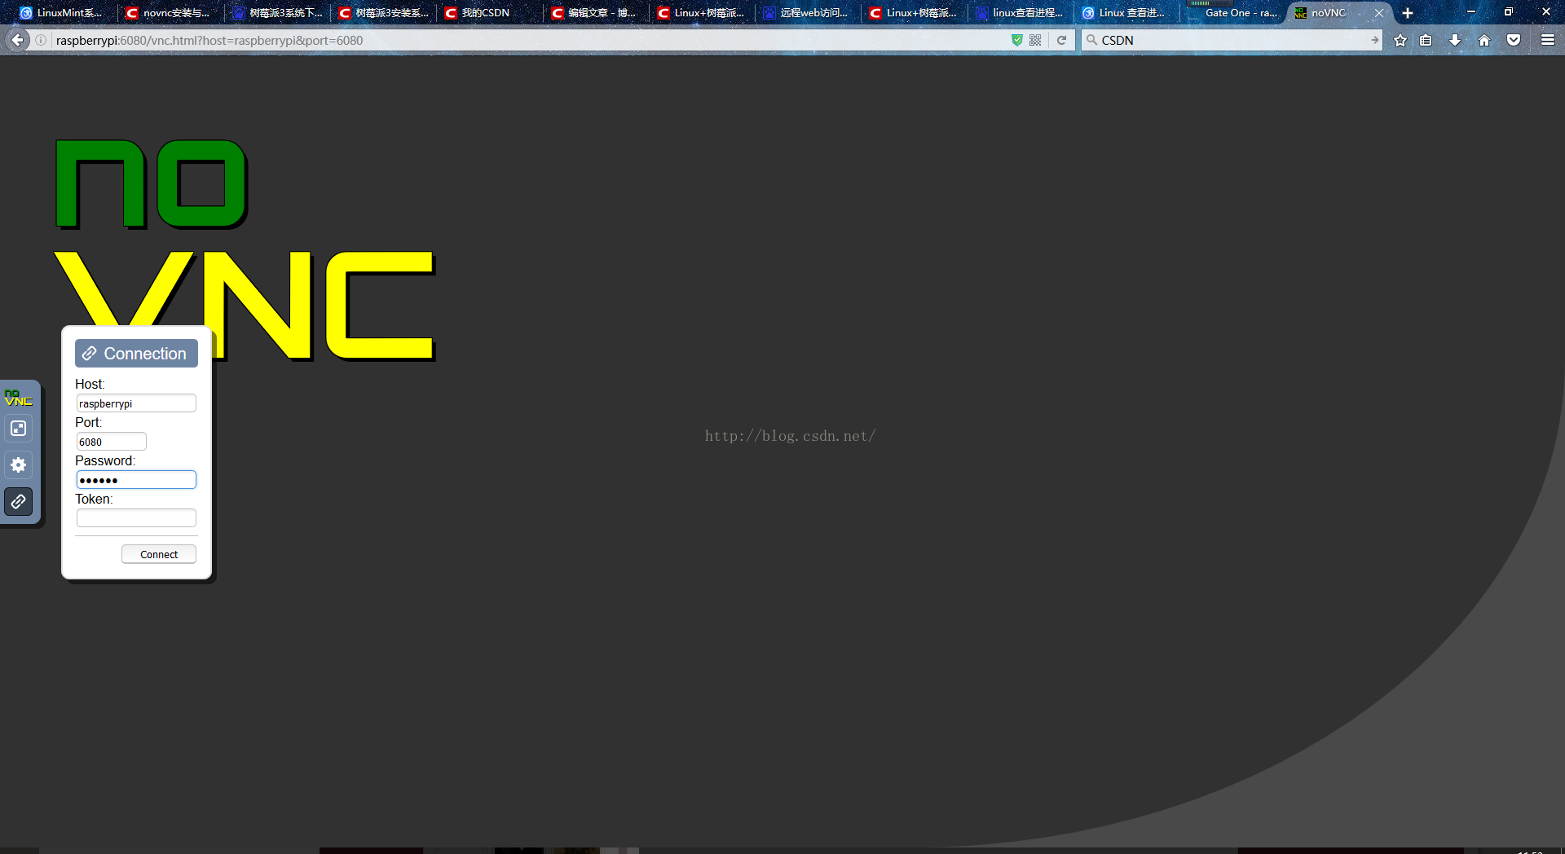This screenshot has width=1565, height=854.
Task: Go back with the browser back arrow
Action: point(17,40)
